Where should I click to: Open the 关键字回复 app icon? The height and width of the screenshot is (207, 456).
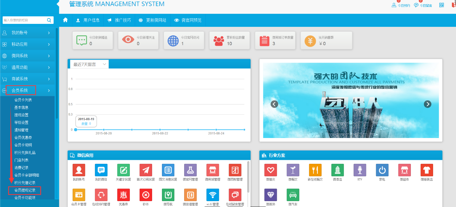pos(123,170)
